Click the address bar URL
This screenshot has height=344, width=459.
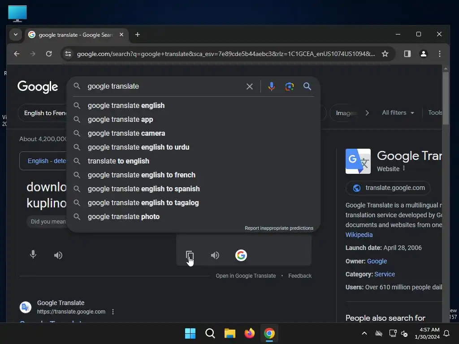(x=226, y=54)
